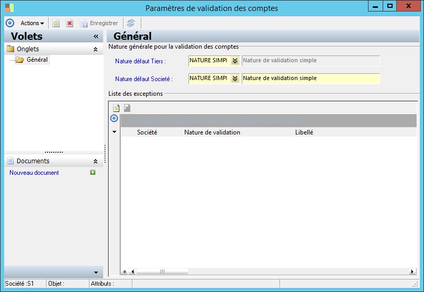
Task: Select the Général tree item
Action: (x=37, y=60)
